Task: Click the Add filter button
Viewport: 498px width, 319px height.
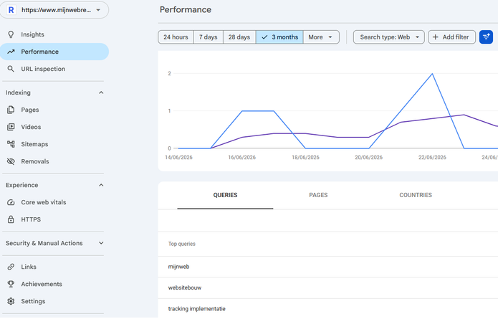Action: click(x=451, y=37)
